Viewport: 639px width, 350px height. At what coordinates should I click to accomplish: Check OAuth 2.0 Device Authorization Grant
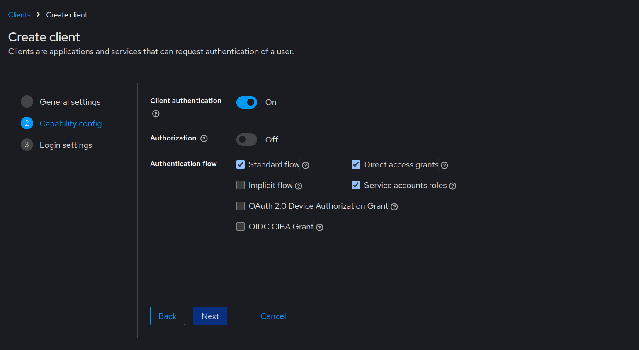coord(241,206)
